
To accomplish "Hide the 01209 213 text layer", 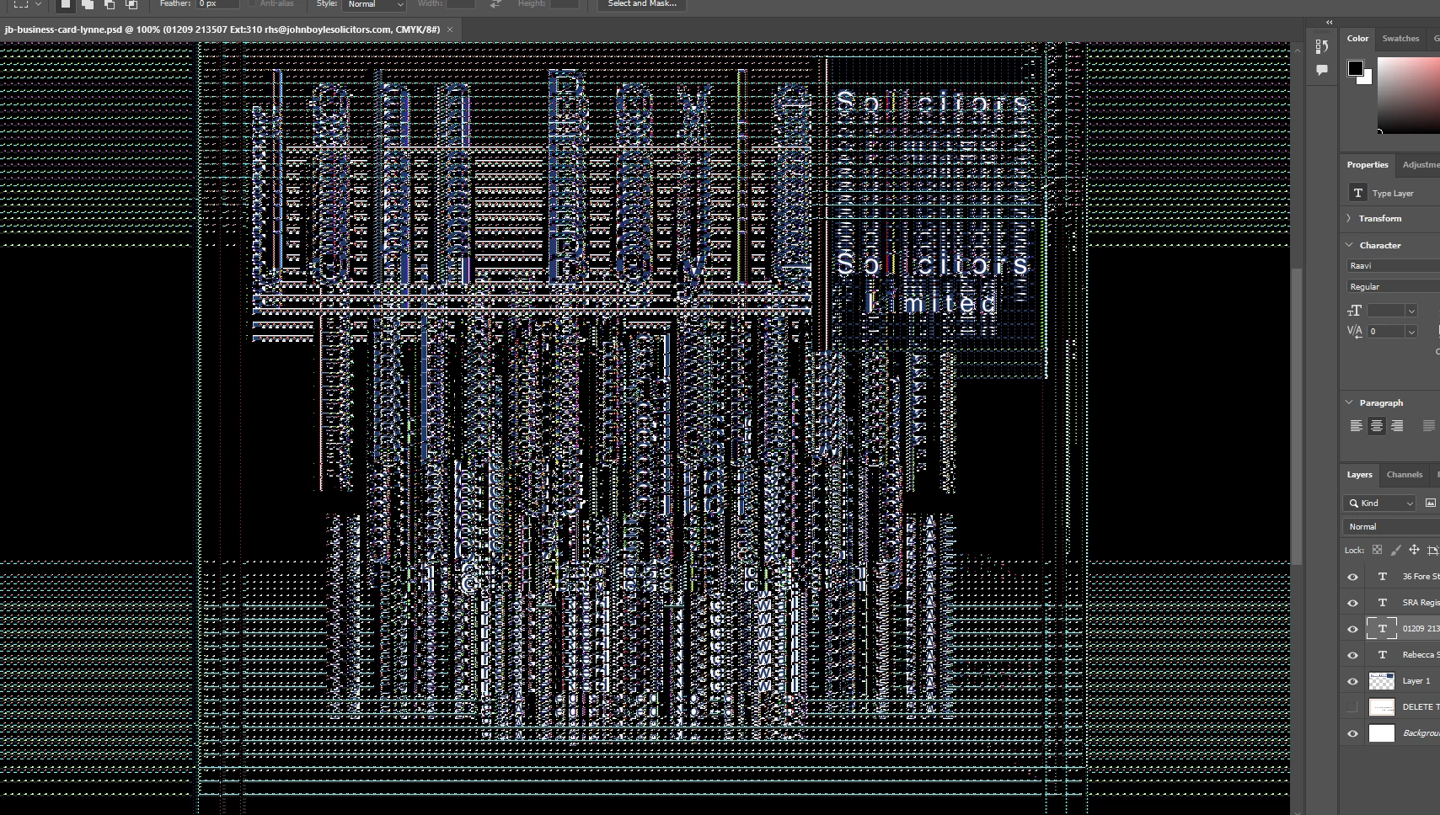I will pos(1352,629).
